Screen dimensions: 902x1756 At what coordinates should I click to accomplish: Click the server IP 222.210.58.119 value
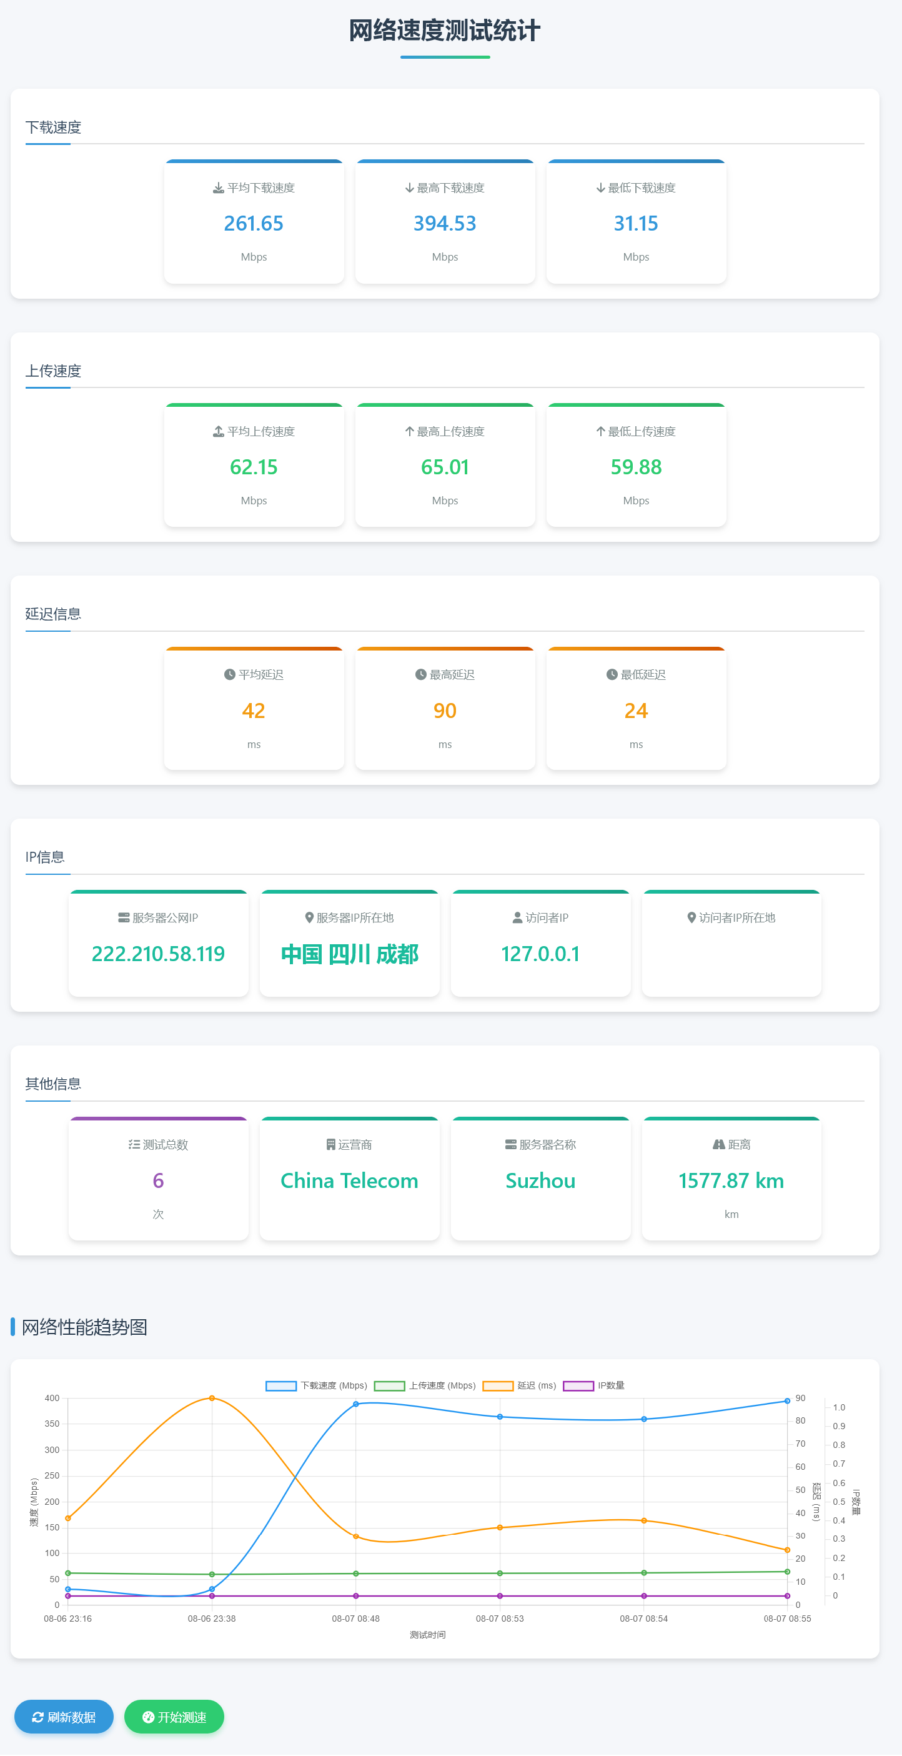pos(158,954)
